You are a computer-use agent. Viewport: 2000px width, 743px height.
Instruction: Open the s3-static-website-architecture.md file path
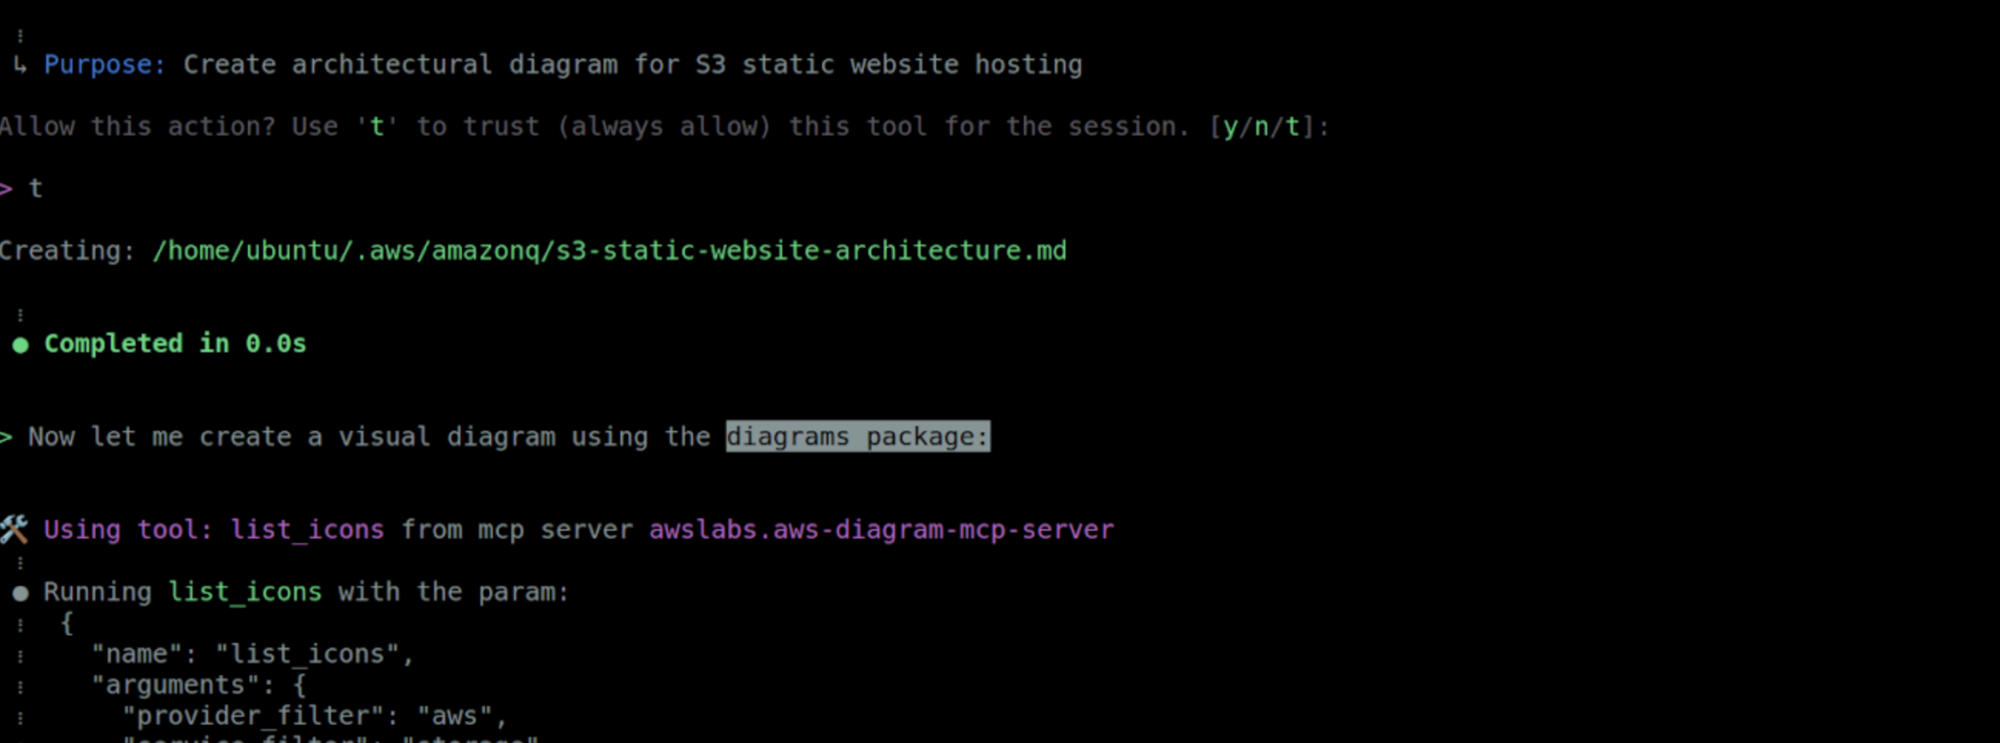[609, 251]
